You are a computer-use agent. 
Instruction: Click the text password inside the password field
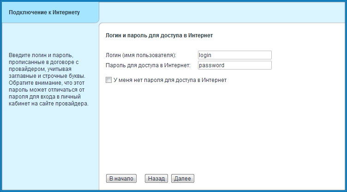211,65
